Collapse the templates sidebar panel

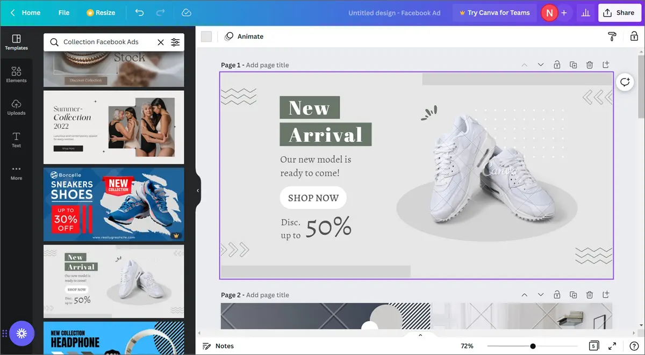(197, 190)
